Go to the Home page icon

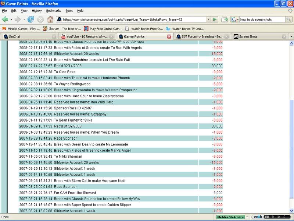[50, 19]
